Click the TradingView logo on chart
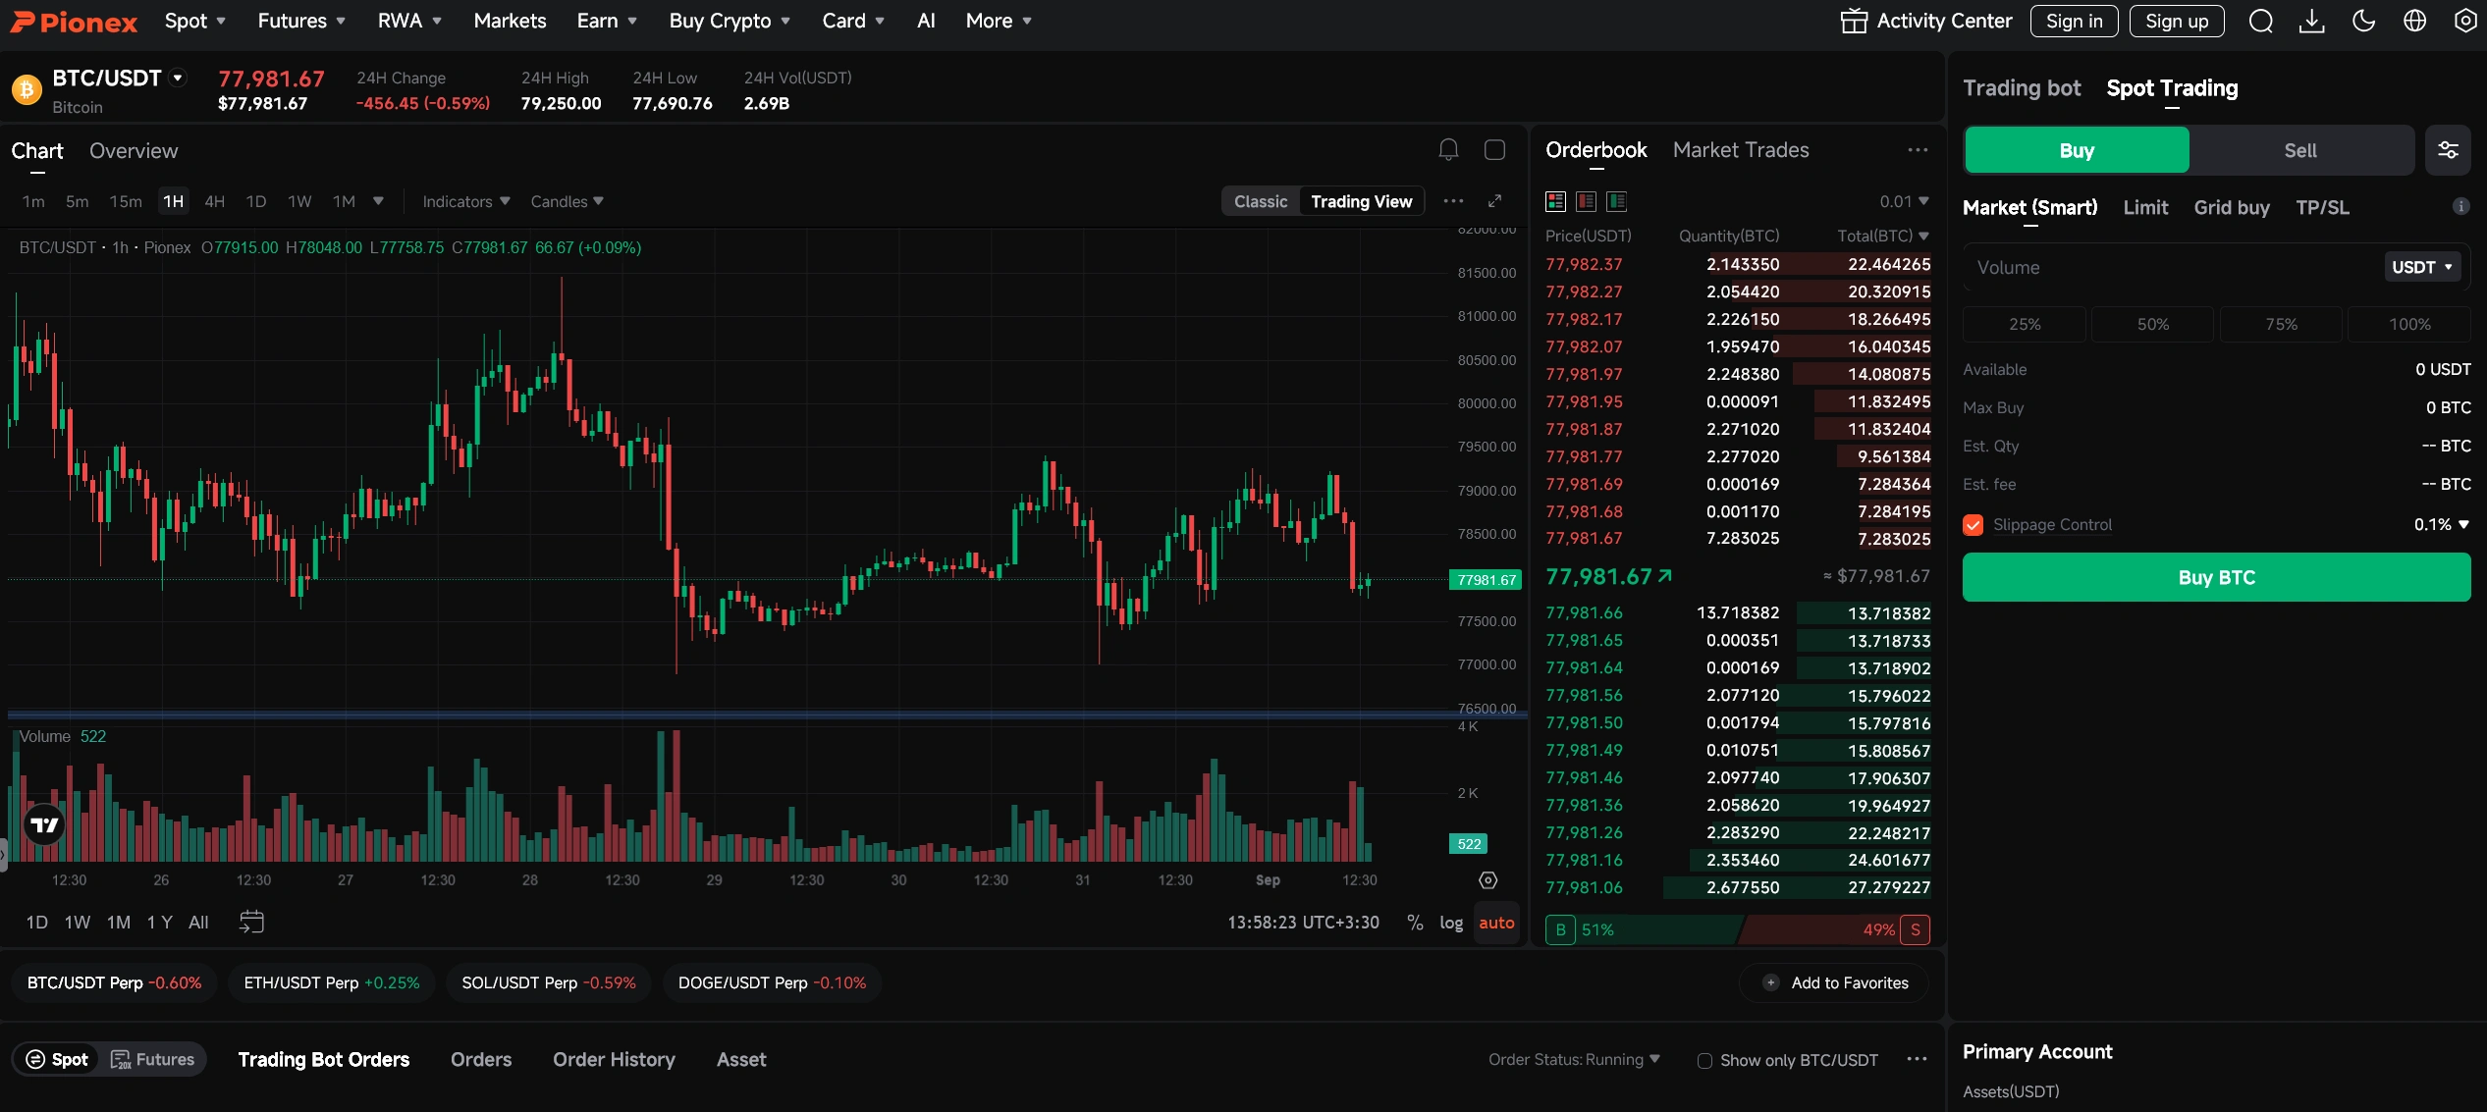 pyautogui.click(x=44, y=824)
